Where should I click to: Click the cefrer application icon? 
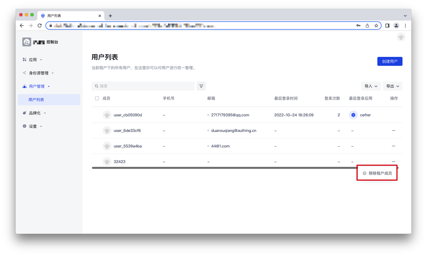click(353, 115)
